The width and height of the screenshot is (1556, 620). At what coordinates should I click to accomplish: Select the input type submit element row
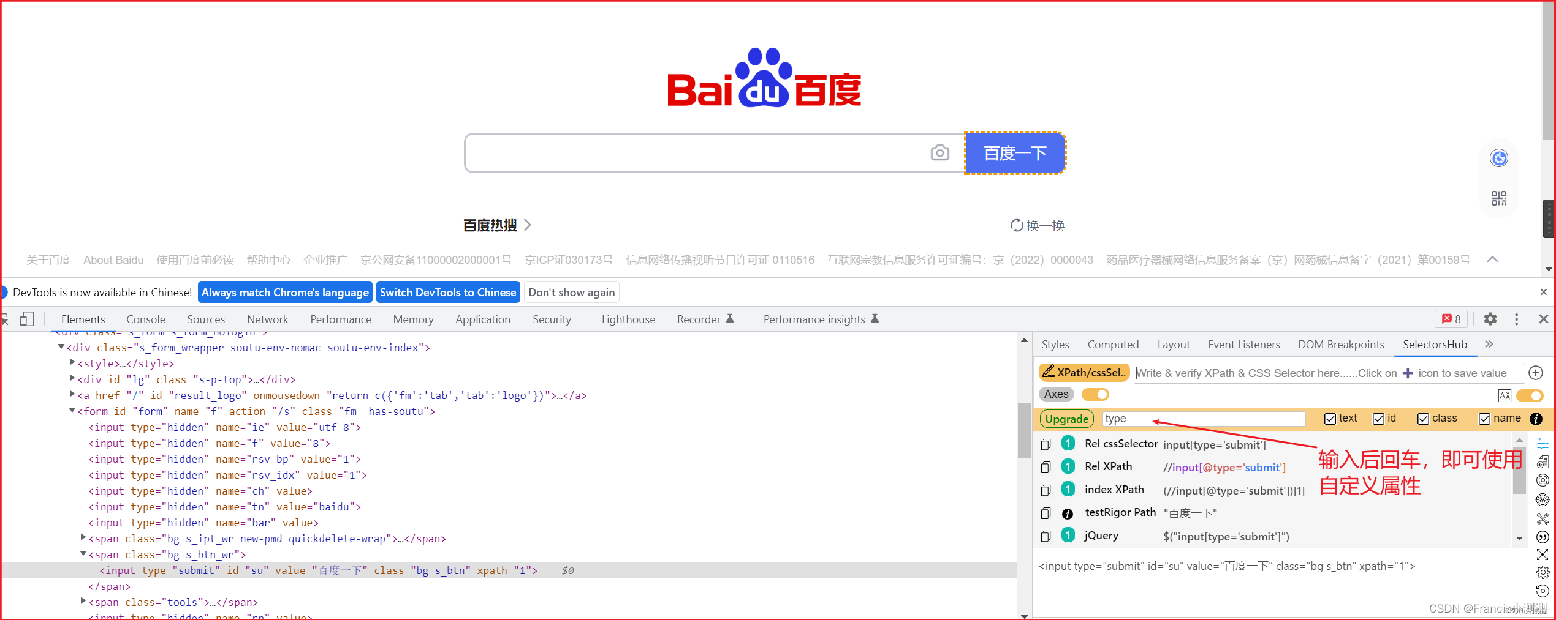[x=509, y=570]
